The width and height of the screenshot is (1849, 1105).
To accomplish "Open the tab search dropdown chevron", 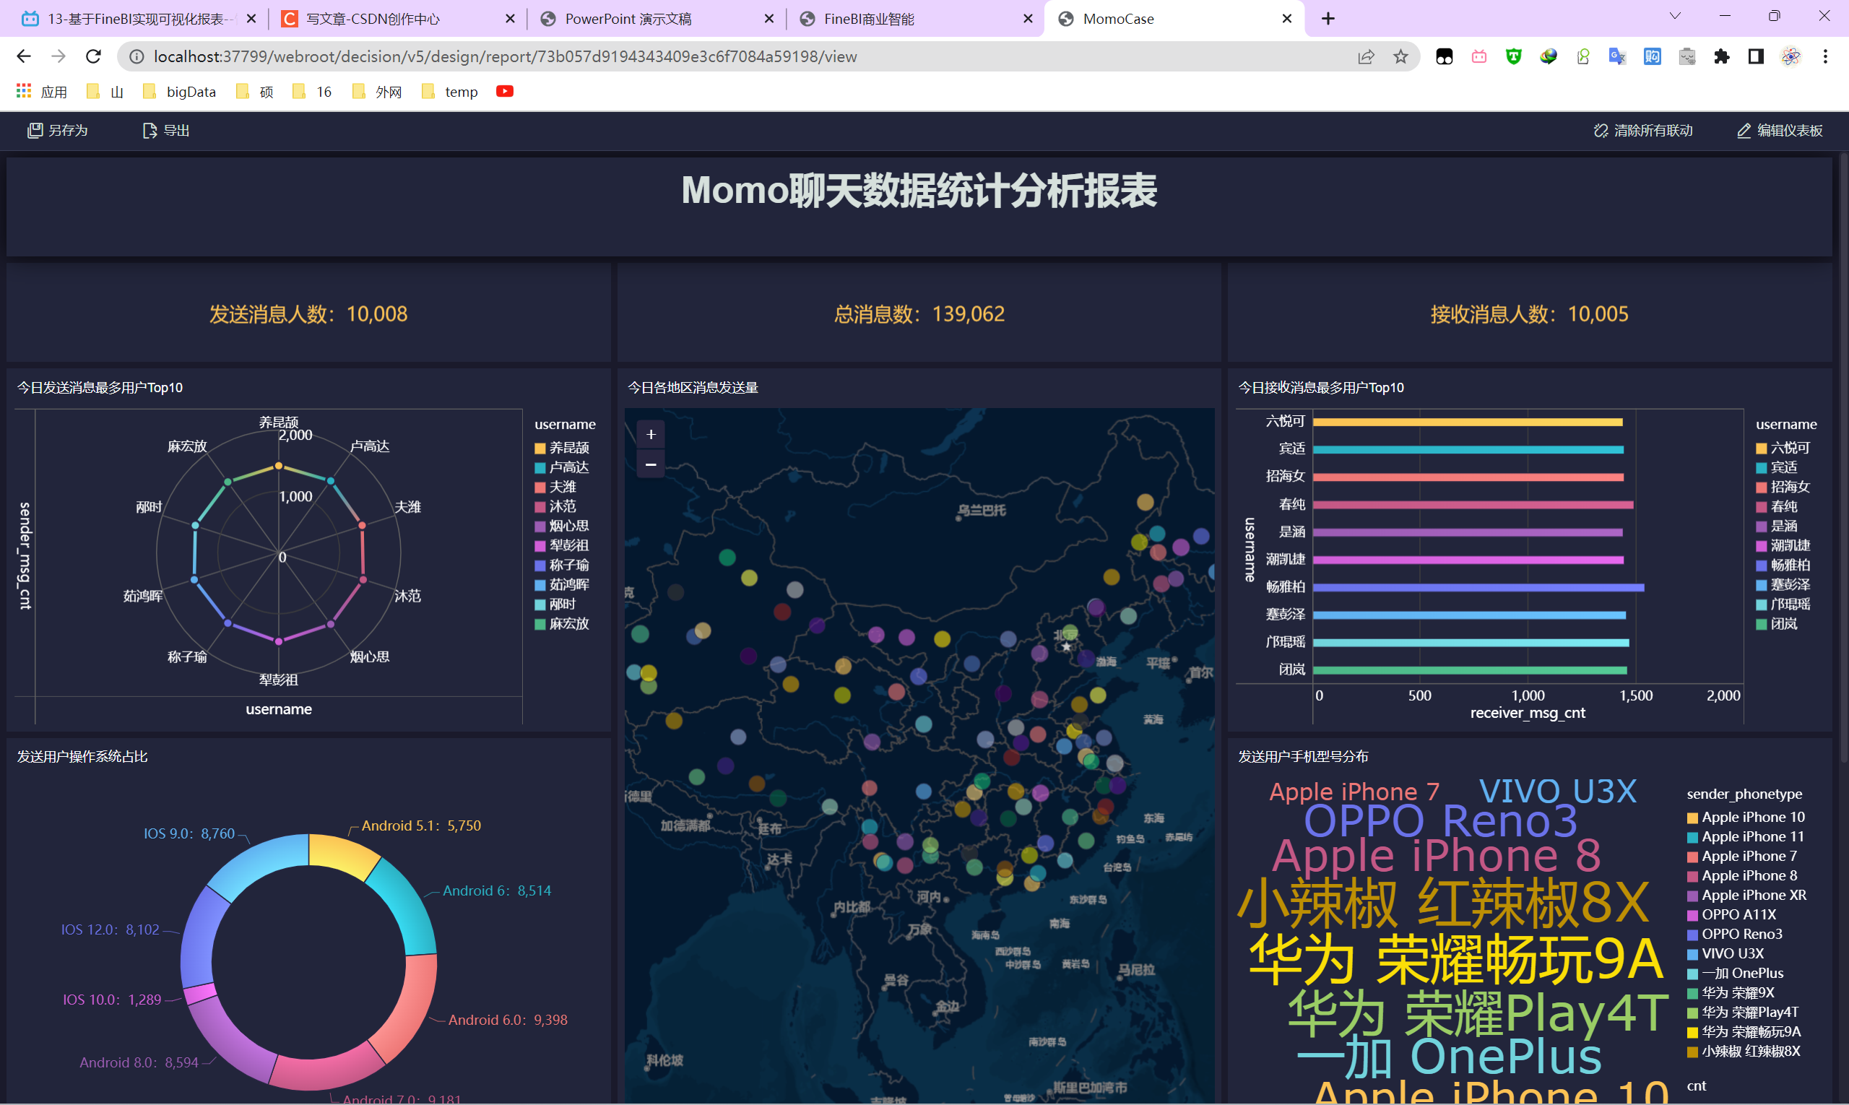I will pyautogui.click(x=1675, y=16).
